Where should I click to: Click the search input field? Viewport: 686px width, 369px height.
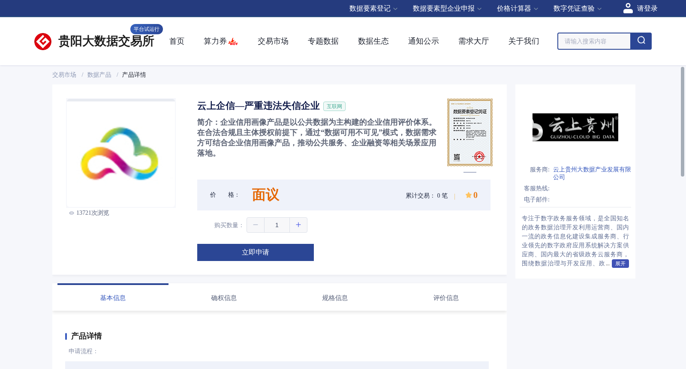594,41
